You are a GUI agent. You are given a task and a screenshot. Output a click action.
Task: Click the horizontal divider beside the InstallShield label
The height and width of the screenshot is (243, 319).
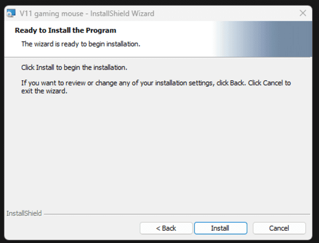pos(175,214)
